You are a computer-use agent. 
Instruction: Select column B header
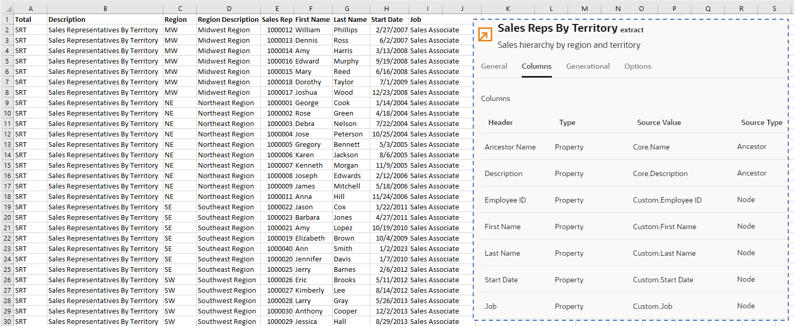(x=105, y=9)
